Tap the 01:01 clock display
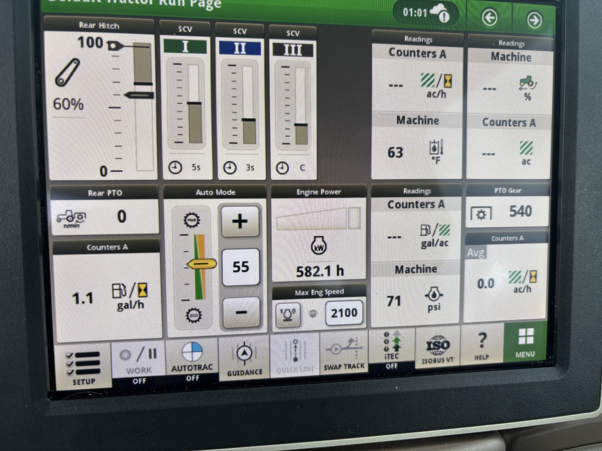Screen dimensions: 602x451 pyautogui.click(x=415, y=12)
